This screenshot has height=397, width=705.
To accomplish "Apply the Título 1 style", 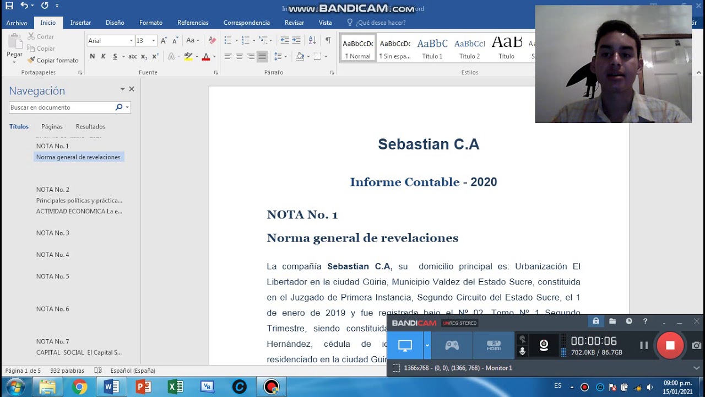I will pyautogui.click(x=432, y=48).
